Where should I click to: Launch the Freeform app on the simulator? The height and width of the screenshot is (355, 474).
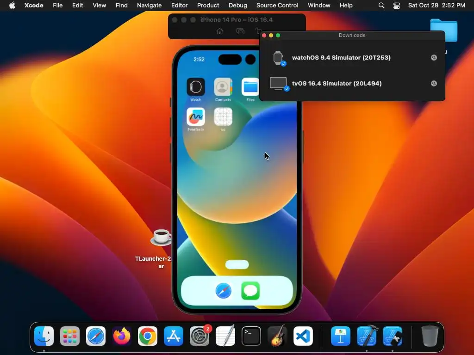(x=196, y=116)
